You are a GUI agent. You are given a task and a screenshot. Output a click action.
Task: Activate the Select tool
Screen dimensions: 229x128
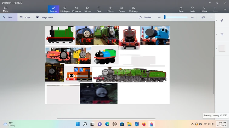click(x=8, y=18)
